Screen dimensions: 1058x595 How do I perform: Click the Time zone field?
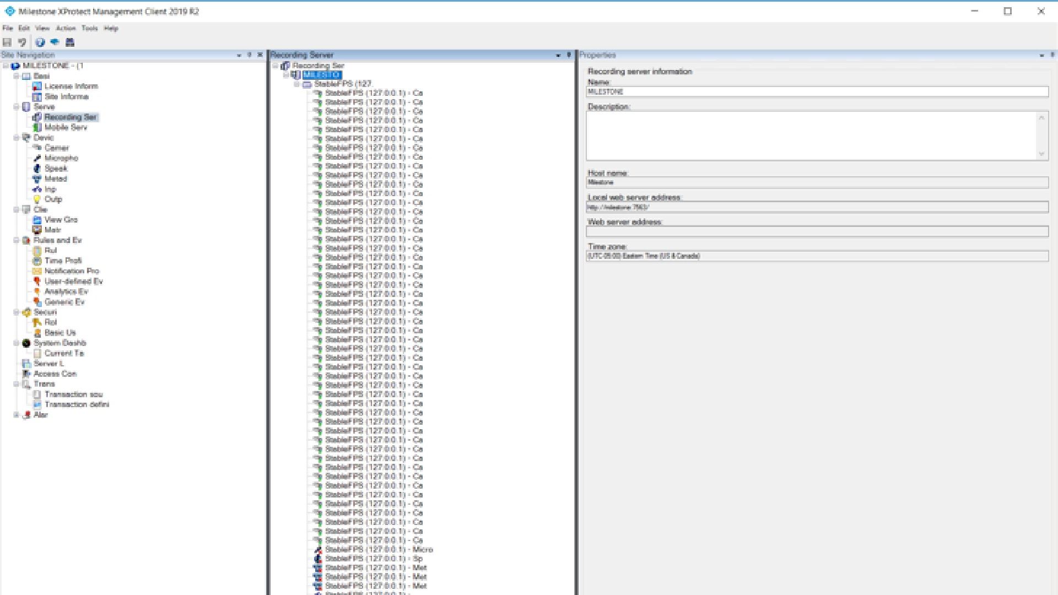[x=817, y=256]
